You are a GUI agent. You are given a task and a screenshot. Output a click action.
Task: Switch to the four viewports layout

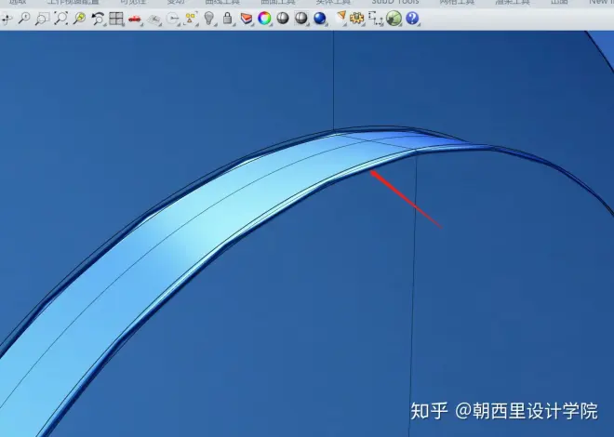[116, 19]
